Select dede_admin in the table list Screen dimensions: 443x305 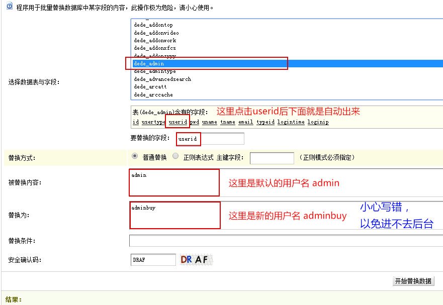pos(288,63)
